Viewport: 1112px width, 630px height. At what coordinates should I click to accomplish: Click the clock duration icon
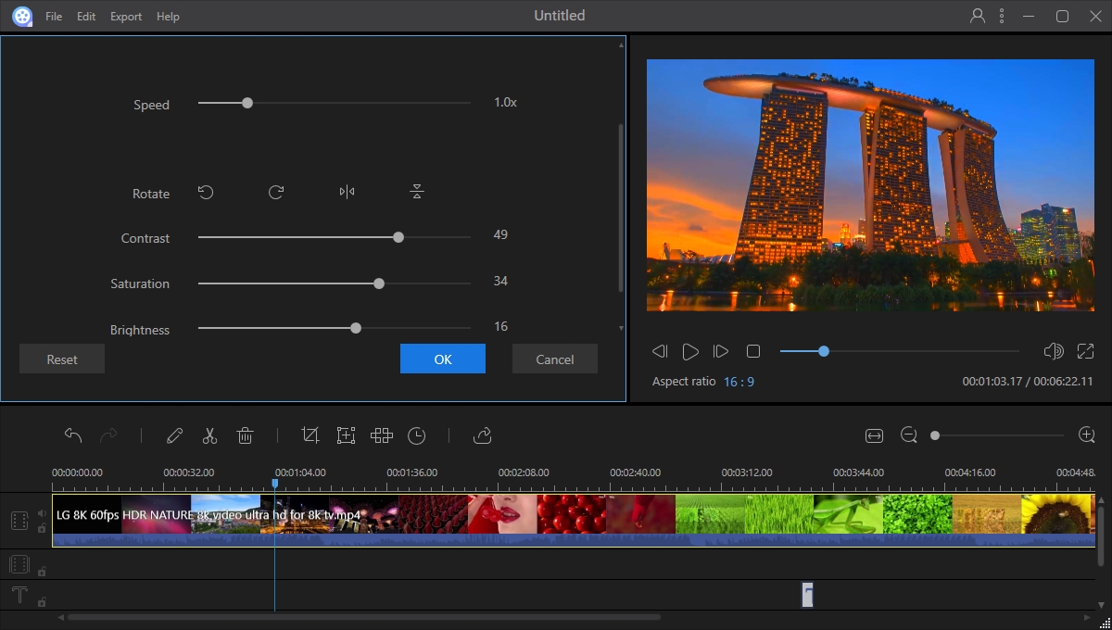coord(417,435)
